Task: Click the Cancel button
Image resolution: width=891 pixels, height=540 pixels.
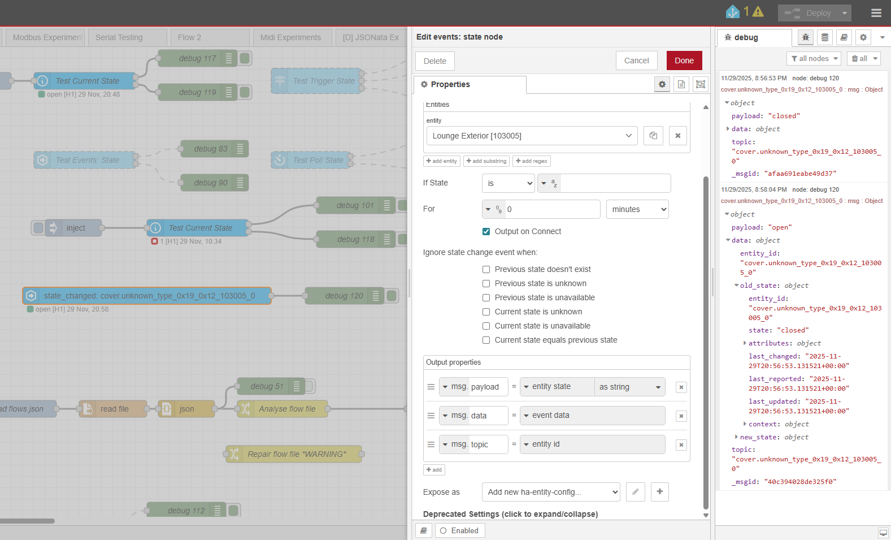Action: (636, 61)
